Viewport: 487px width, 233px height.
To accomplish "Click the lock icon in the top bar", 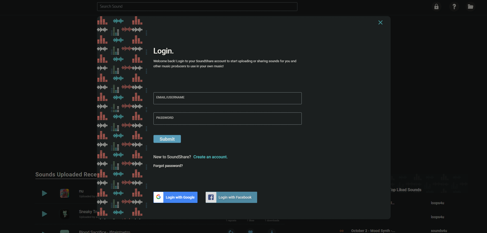I will [x=437, y=7].
